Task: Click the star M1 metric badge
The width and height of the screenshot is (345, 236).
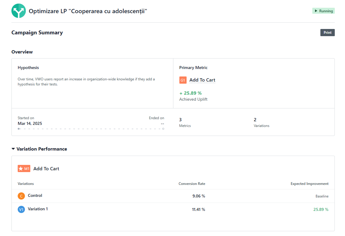Action: tap(24, 168)
